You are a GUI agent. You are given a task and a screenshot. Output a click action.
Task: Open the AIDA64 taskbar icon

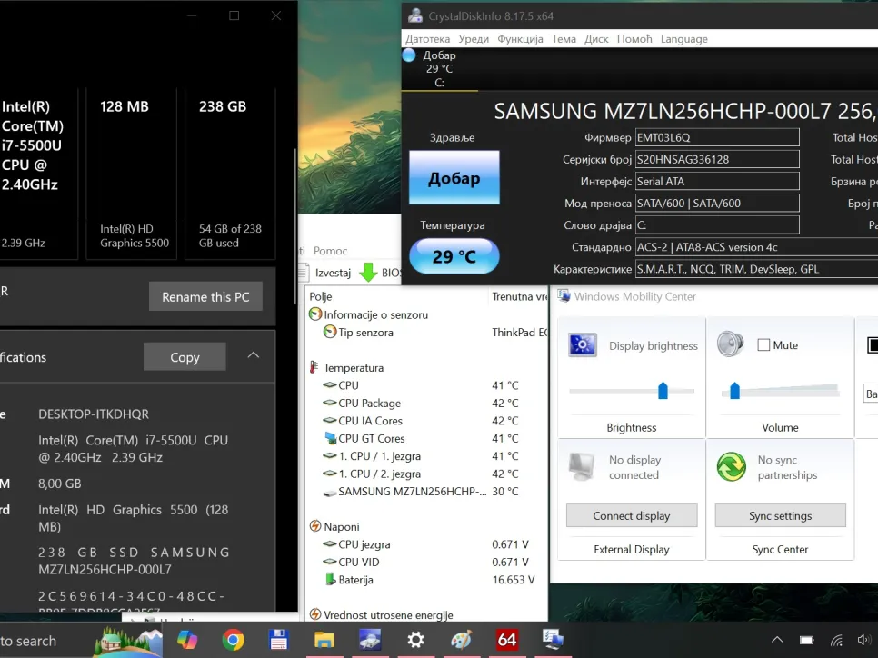tap(506, 641)
